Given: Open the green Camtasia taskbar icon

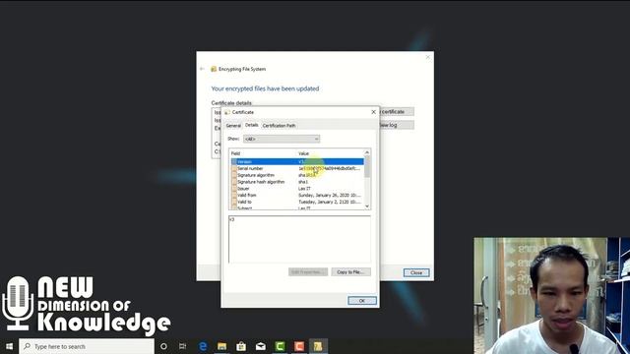Looking at the screenshot, I should (x=280, y=346).
